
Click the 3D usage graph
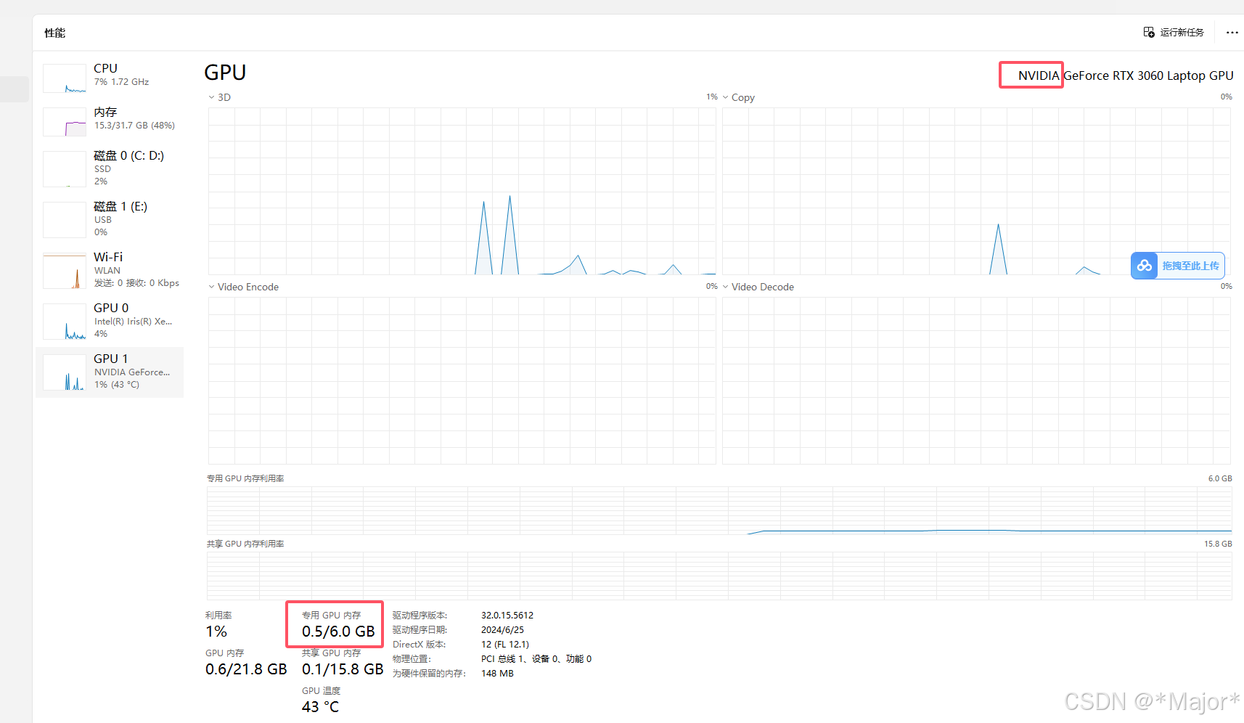tap(462, 191)
